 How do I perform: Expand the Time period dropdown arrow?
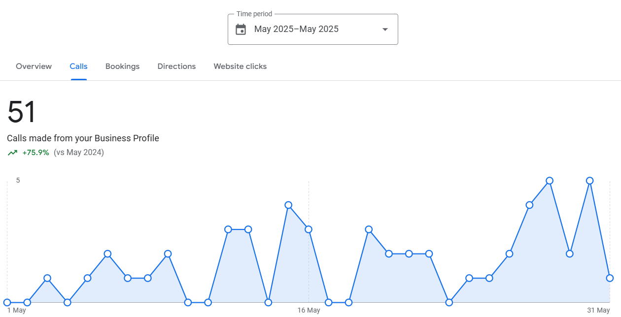point(385,30)
